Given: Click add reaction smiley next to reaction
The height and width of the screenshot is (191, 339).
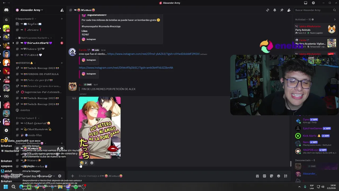Looking at the screenshot, I should 92,163.
